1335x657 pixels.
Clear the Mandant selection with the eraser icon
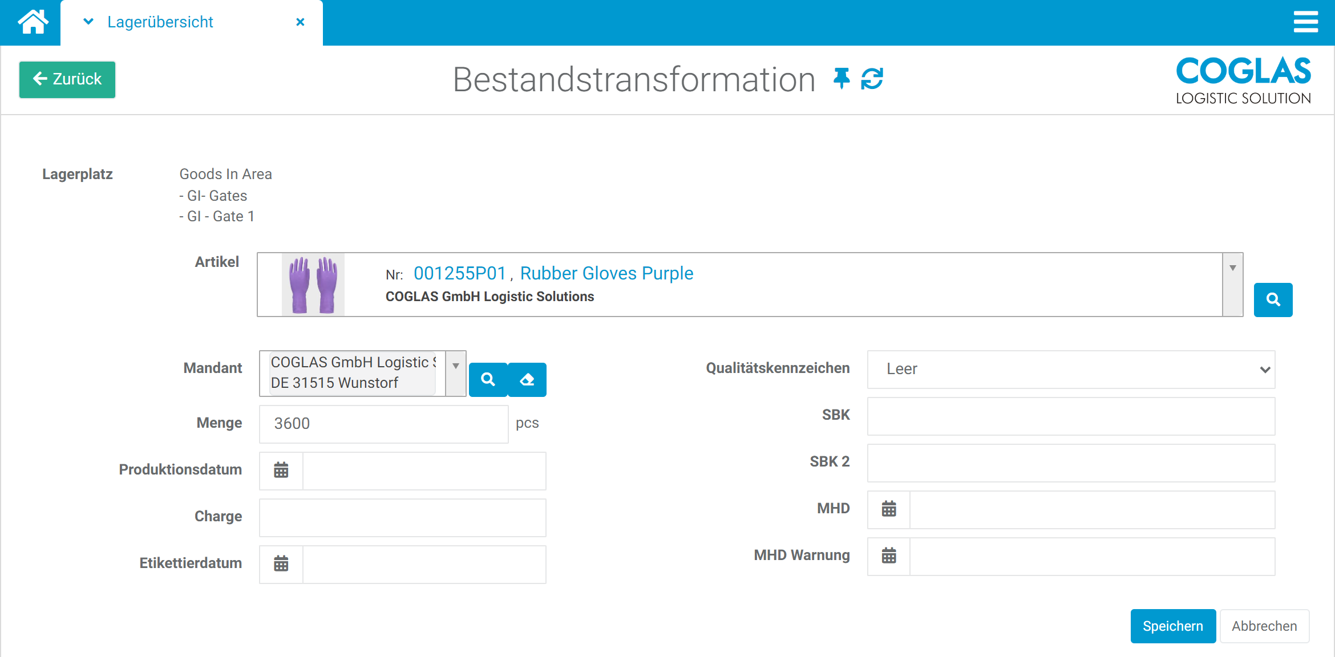[x=527, y=379]
